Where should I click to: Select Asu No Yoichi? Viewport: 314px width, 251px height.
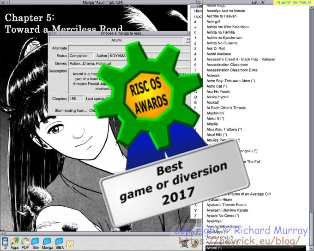pyautogui.click(x=218, y=92)
